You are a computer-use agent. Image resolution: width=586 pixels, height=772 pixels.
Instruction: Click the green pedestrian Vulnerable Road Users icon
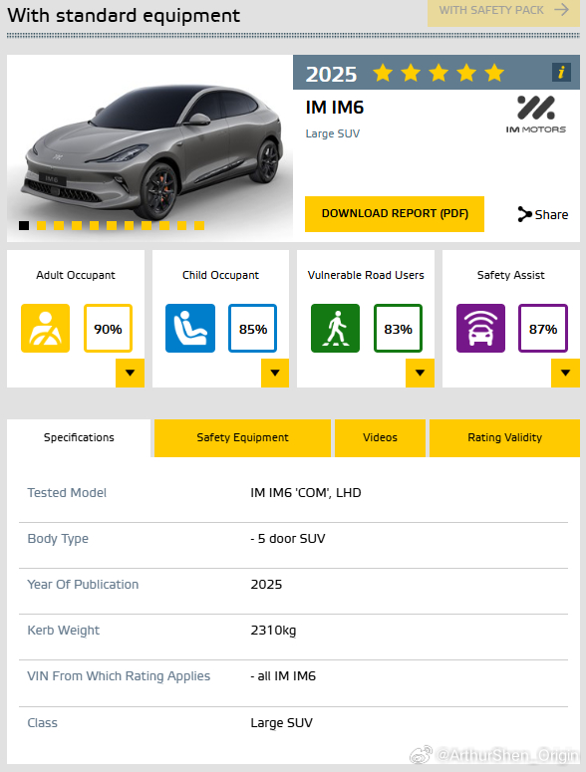[335, 329]
